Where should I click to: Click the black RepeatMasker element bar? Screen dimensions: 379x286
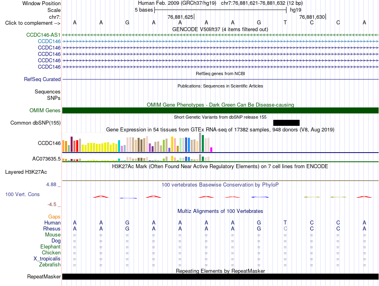click(x=220, y=276)
